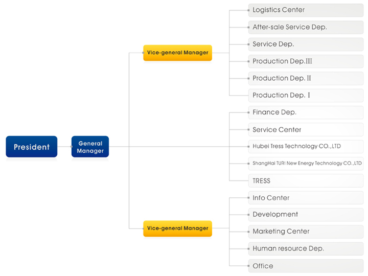Viewport: 368px width, 276px height.
Task: Choose Production Dep. III
Action: coord(306,61)
